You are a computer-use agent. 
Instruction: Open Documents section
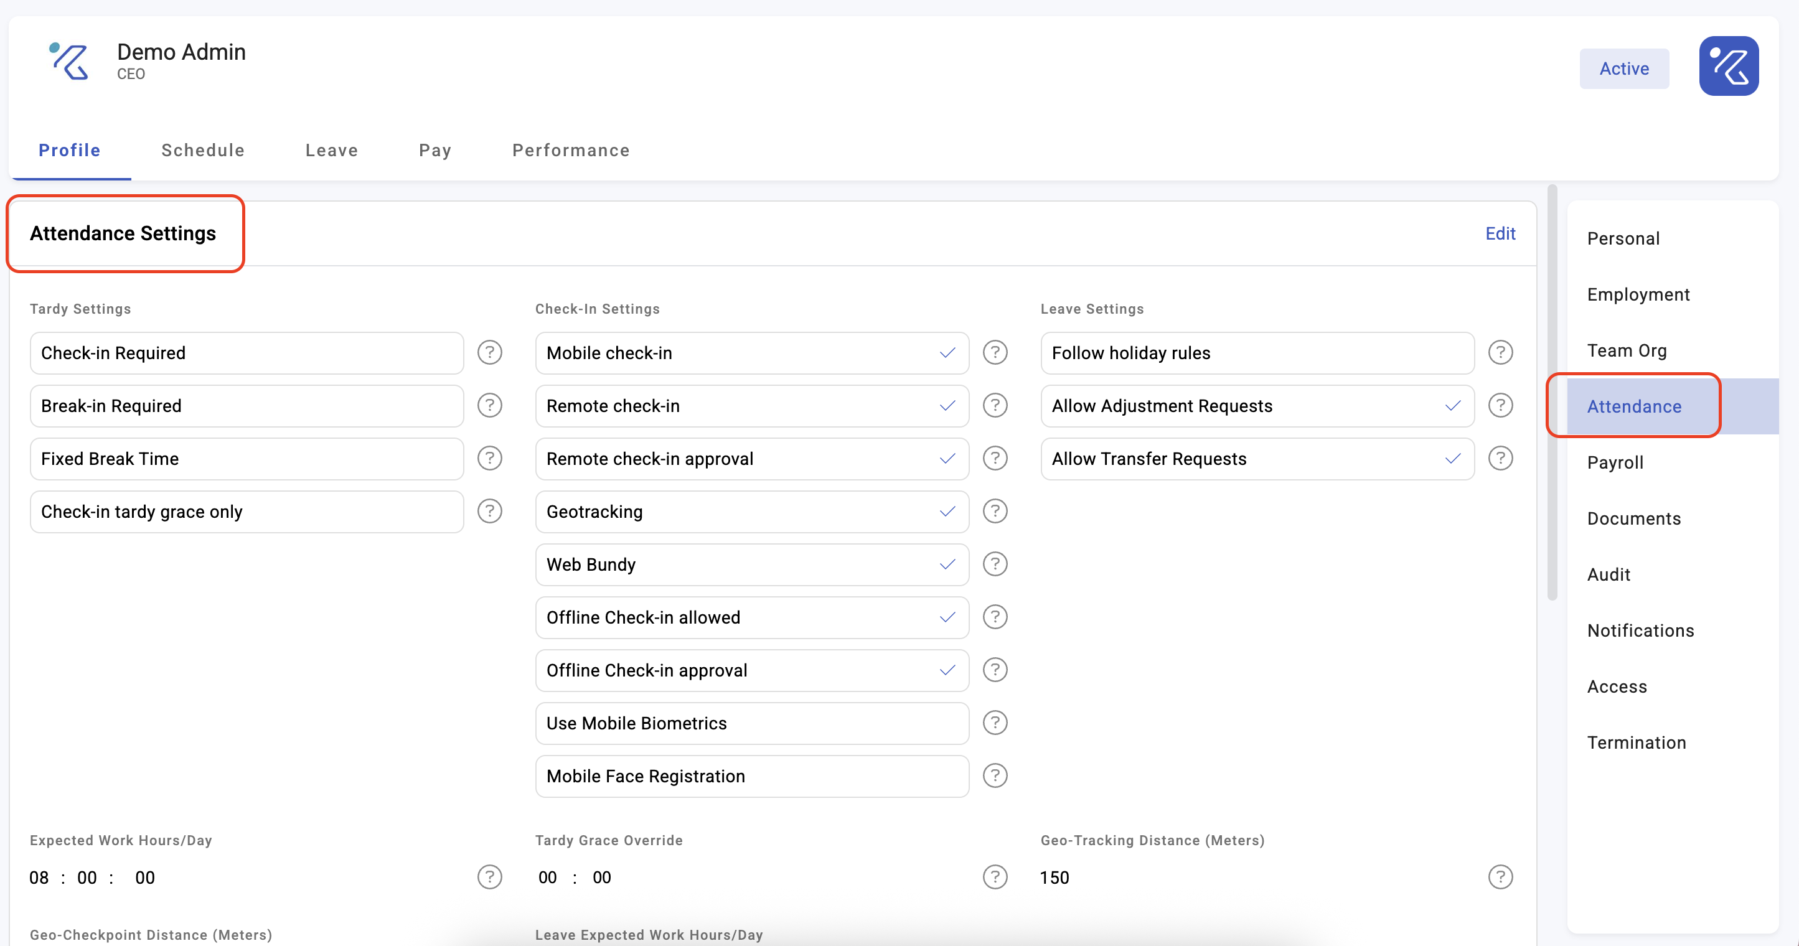point(1634,518)
